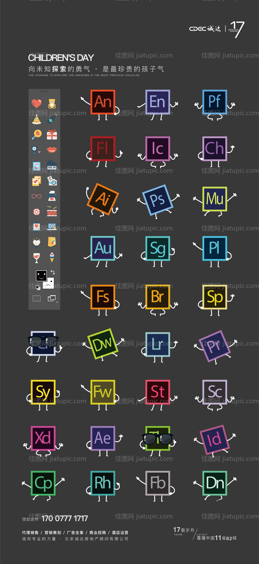Open the screen mode flyout icon
Image resolution: width=259 pixels, height=564 pixels.
pos(52,298)
